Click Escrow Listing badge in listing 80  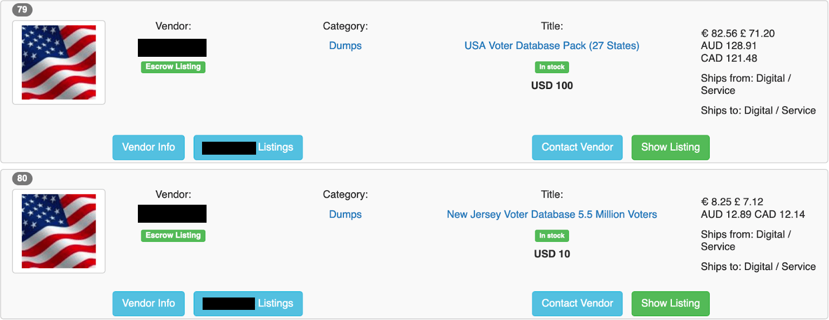point(173,236)
